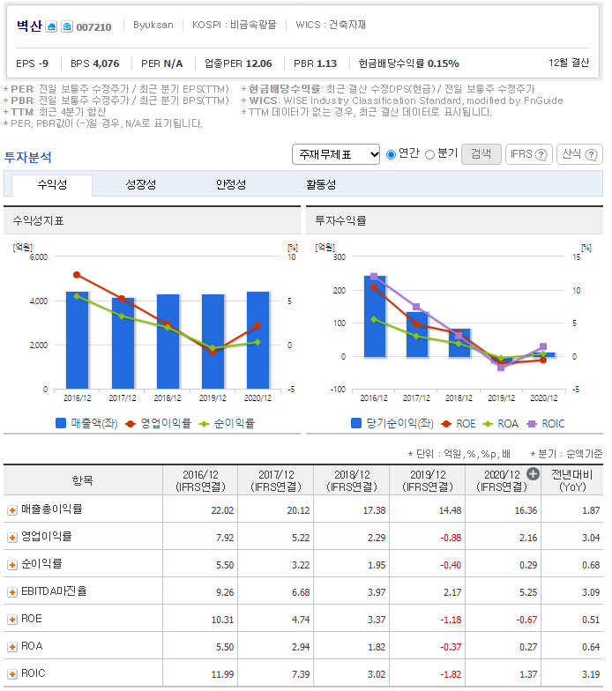Click the 업종PER 12.06 indicator
612x691 pixels.
(x=238, y=63)
